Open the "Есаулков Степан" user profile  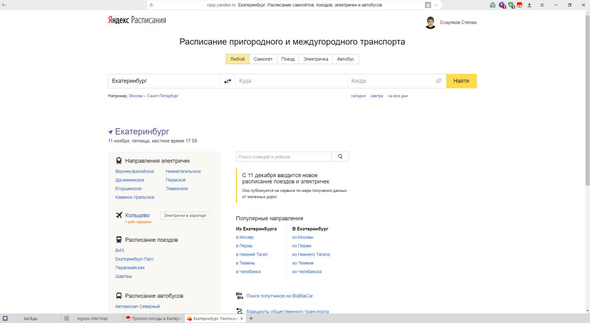click(x=458, y=23)
